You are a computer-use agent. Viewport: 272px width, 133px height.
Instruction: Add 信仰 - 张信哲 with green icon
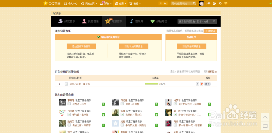click(156, 104)
